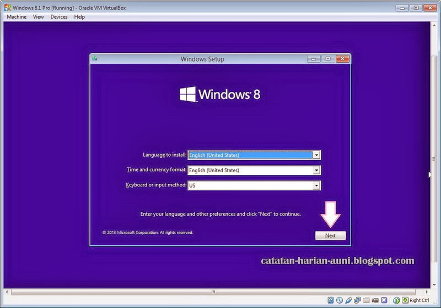Maximize the VirtualBox window
This screenshot has height=308, width=441.
point(416,8)
